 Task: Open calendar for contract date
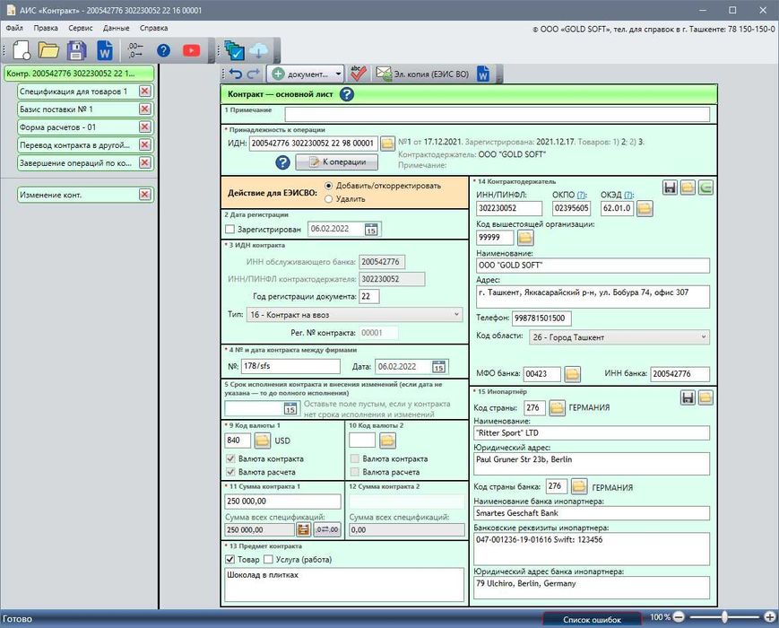pyautogui.click(x=438, y=367)
